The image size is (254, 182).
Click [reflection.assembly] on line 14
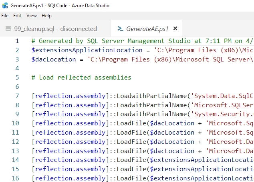click(70, 160)
